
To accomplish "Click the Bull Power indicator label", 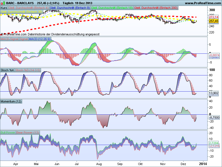I will [8, 132].
